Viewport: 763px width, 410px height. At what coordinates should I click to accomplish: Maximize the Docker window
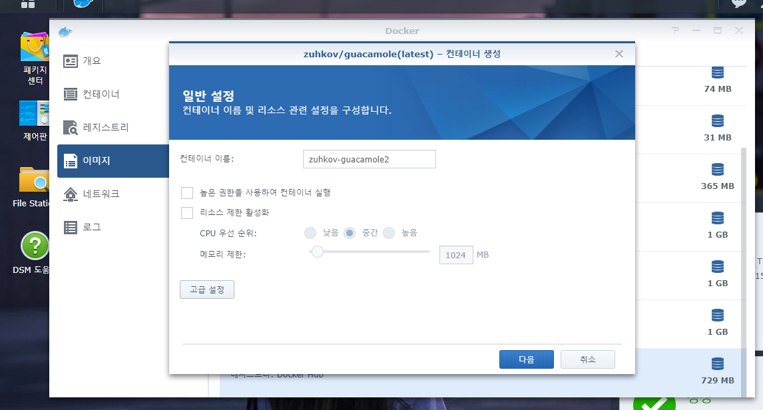click(x=718, y=31)
